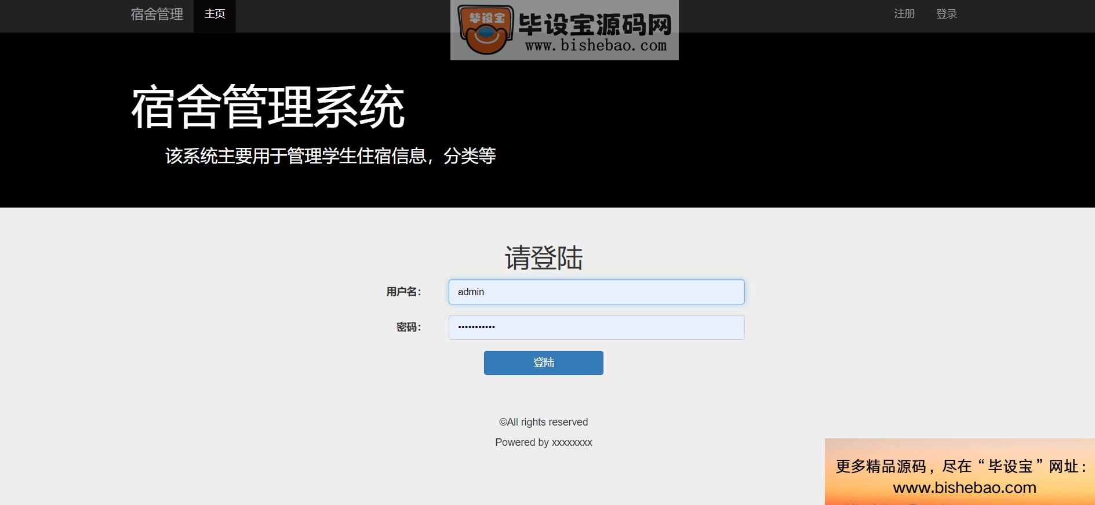Click the 宿舍管理 brand link

tap(157, 14)
